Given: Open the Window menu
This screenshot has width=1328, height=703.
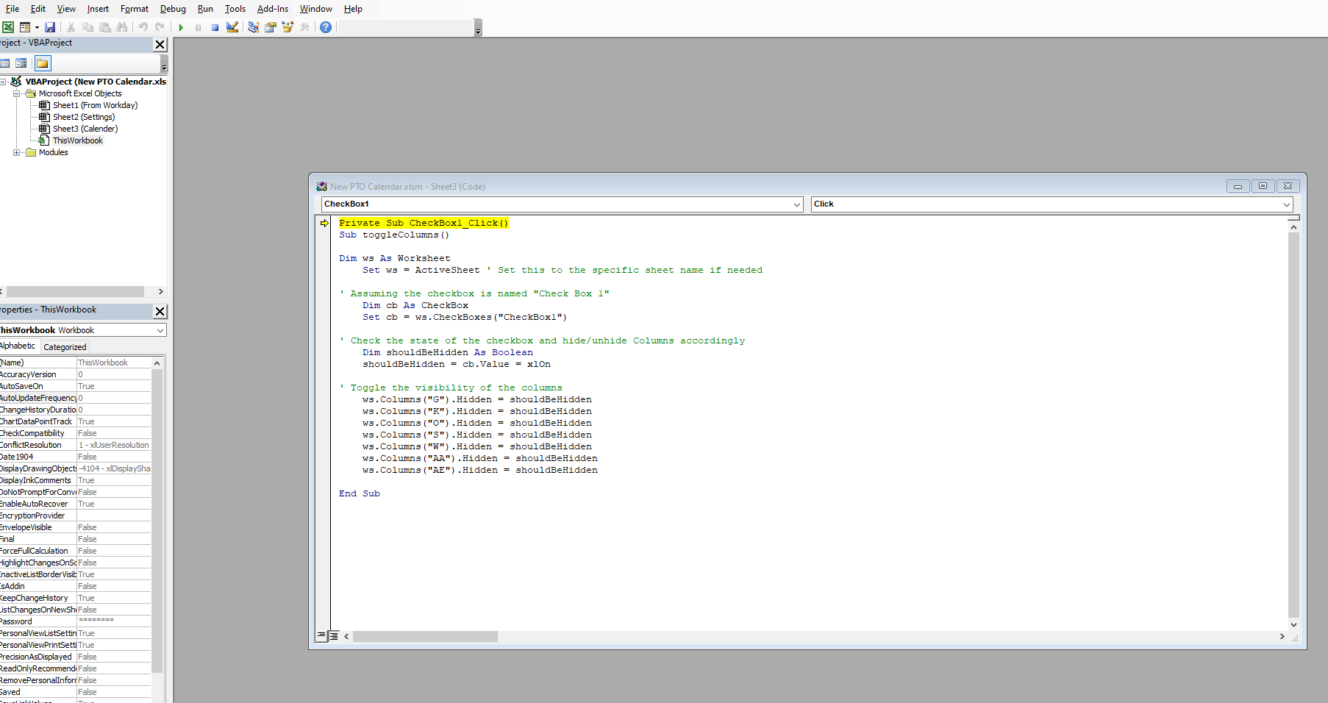Looking at the screenshot, I should point(316,9).
